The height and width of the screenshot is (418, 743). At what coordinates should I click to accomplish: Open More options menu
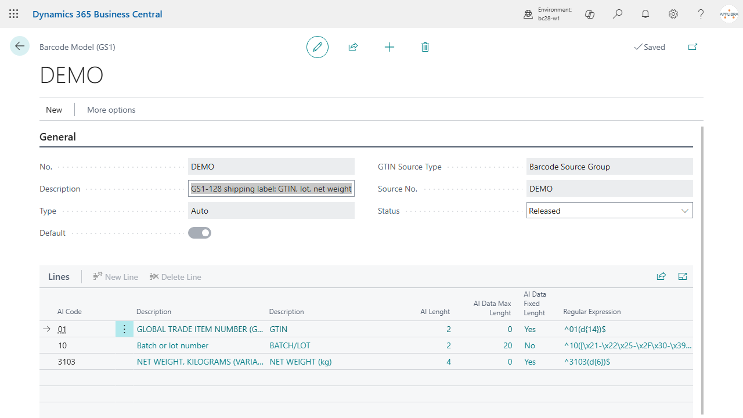pos(111,110)
